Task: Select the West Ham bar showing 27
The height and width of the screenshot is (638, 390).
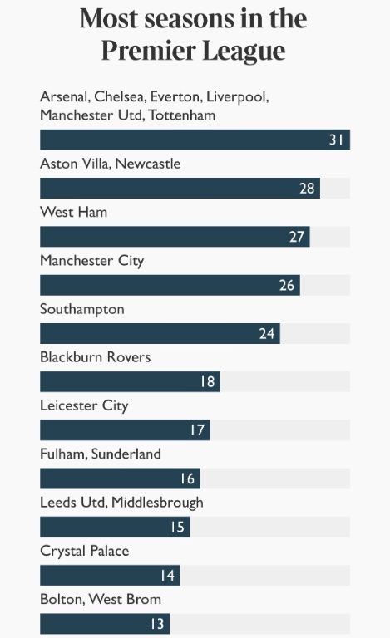Action: pos(175,237)
